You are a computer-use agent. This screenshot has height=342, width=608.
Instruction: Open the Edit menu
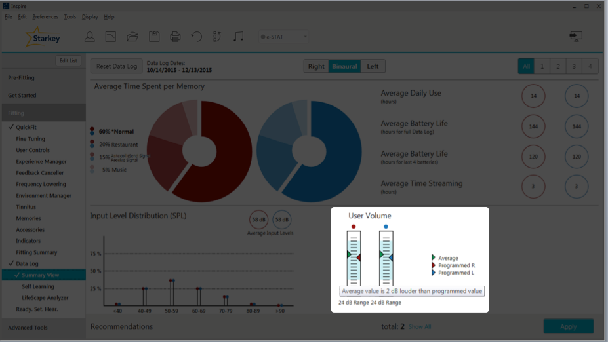click(22, 16)
